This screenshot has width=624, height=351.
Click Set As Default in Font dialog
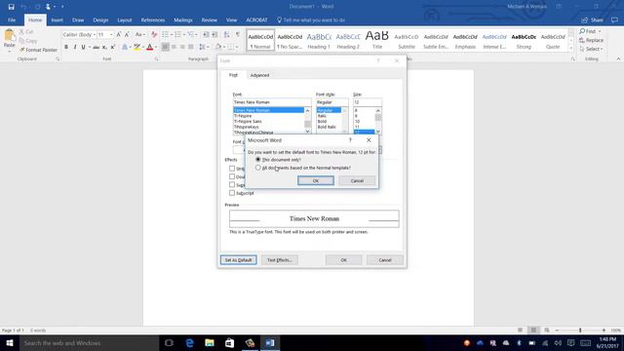click(238, 260)
